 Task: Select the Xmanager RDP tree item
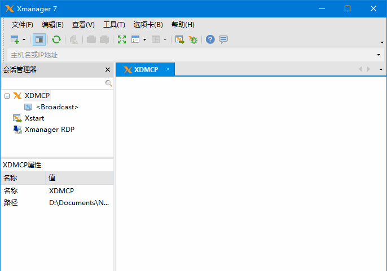tap(50, 130)
